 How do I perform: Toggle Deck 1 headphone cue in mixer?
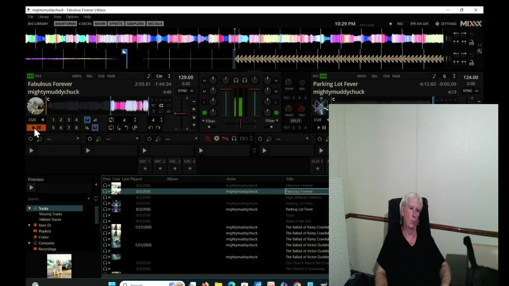click(x=236, y=80)
